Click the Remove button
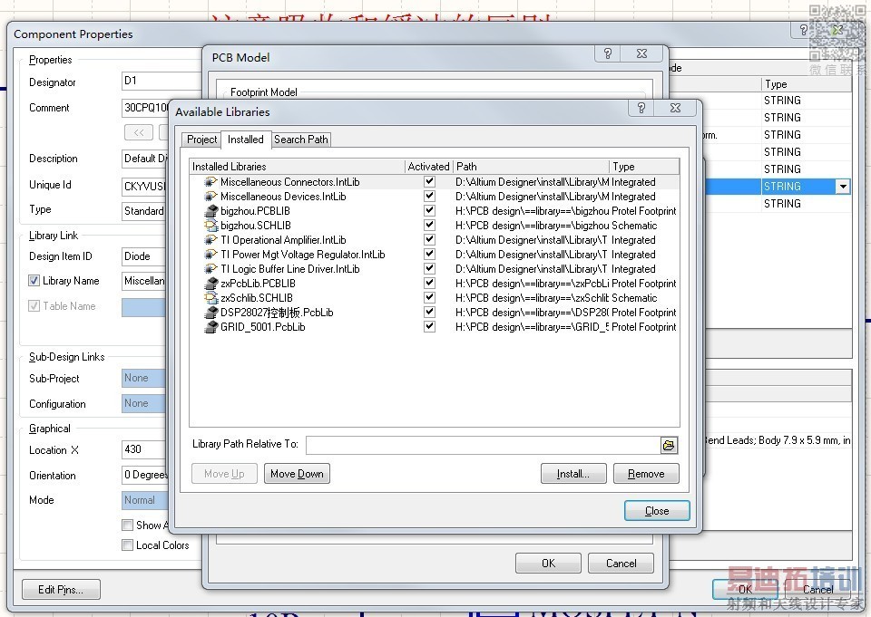Viewport: 871px width, 617px height. tap(646, 474)
